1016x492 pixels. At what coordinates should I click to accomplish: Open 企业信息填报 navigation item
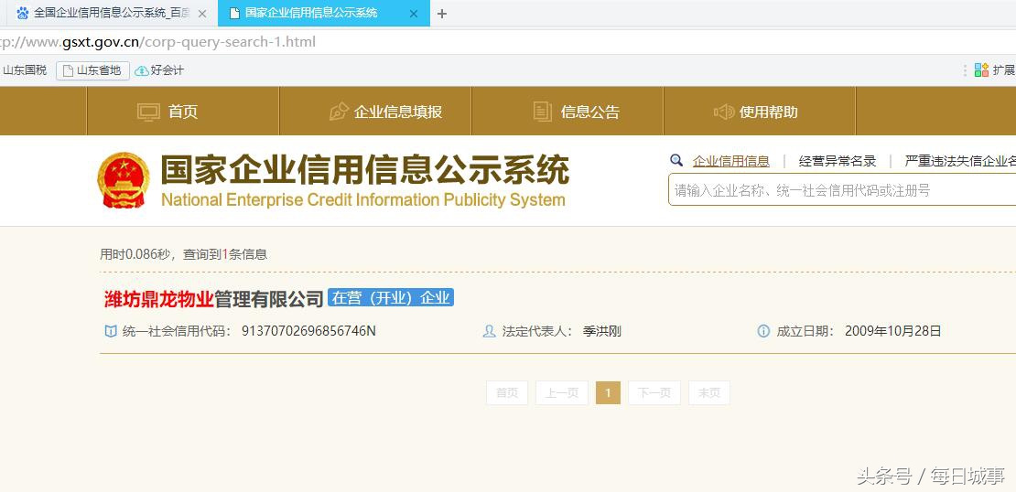374,112
